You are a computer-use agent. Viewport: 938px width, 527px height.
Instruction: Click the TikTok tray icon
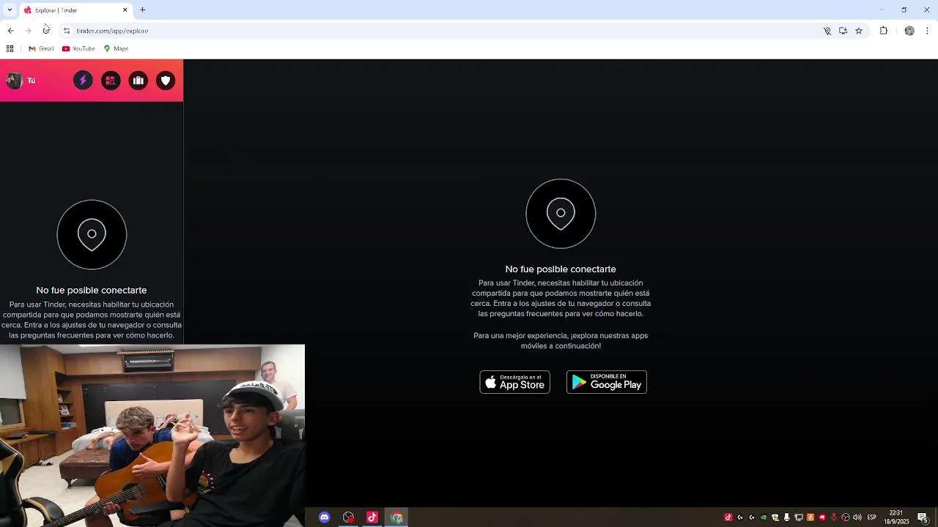click(x=728, y=517)
